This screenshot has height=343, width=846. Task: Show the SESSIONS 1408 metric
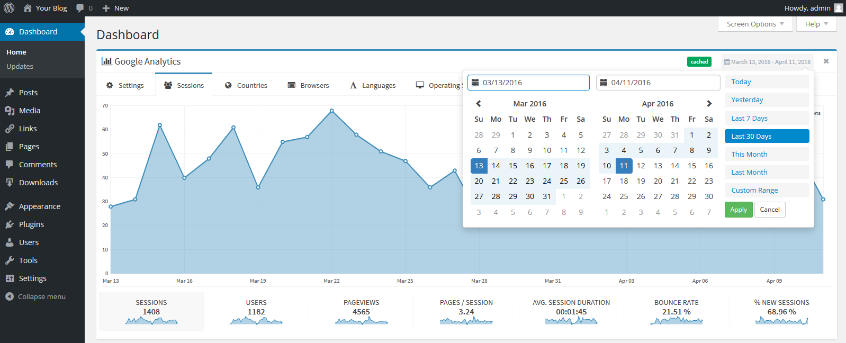[151, 312]
